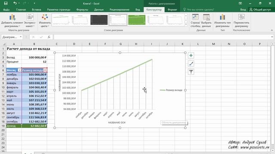Click the Insert Function fx icon
Viewport: 275px width, 154px height.
pos(49,37)
